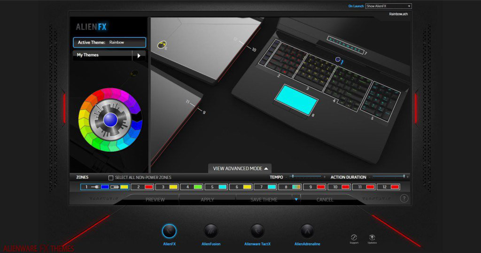Click the power button zone 1 on the laptop

pyautogui.click(x=338, y=60)
